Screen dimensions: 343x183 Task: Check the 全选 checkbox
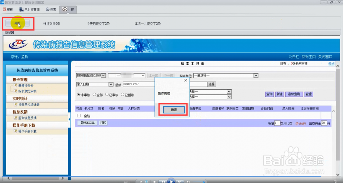[x=79, y=116]
